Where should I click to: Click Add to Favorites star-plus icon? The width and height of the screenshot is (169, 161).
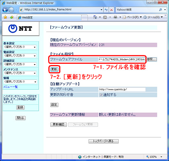coord(12,17)
